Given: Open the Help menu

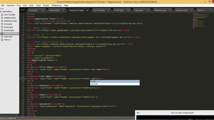Looking at the screenshot, I should tap(66, 5).
